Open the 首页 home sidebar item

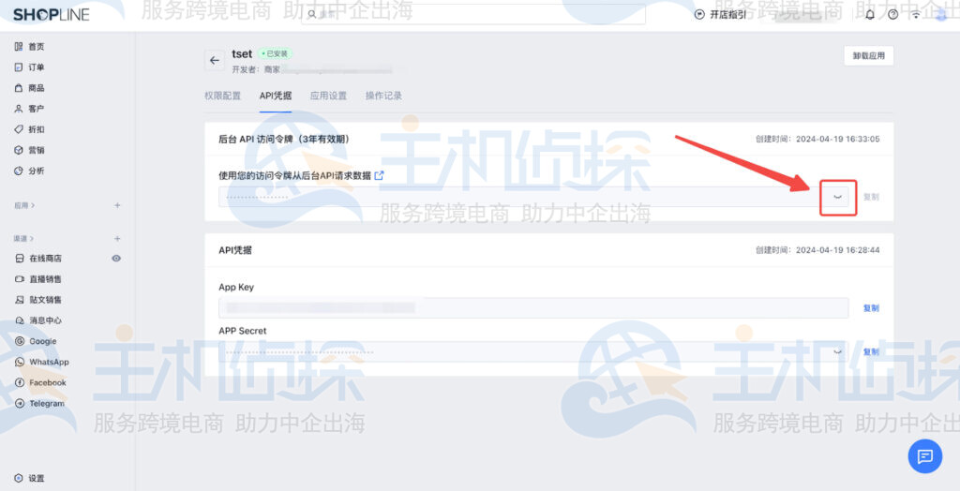29,47
